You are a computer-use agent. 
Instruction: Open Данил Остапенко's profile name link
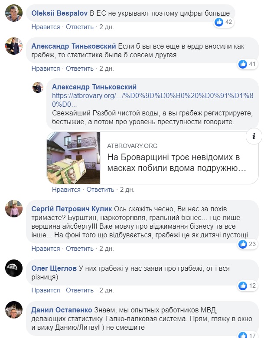point(62,310)
